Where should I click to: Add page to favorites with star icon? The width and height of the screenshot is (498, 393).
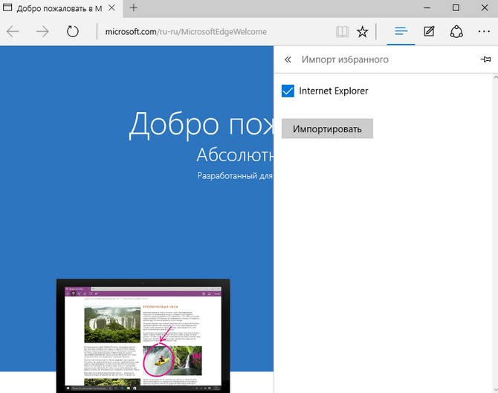pyautogui.click(x=362, y=32)
